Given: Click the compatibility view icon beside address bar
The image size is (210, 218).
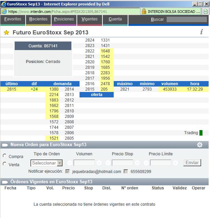Looking at the screenshot, I should pos(206,11).
